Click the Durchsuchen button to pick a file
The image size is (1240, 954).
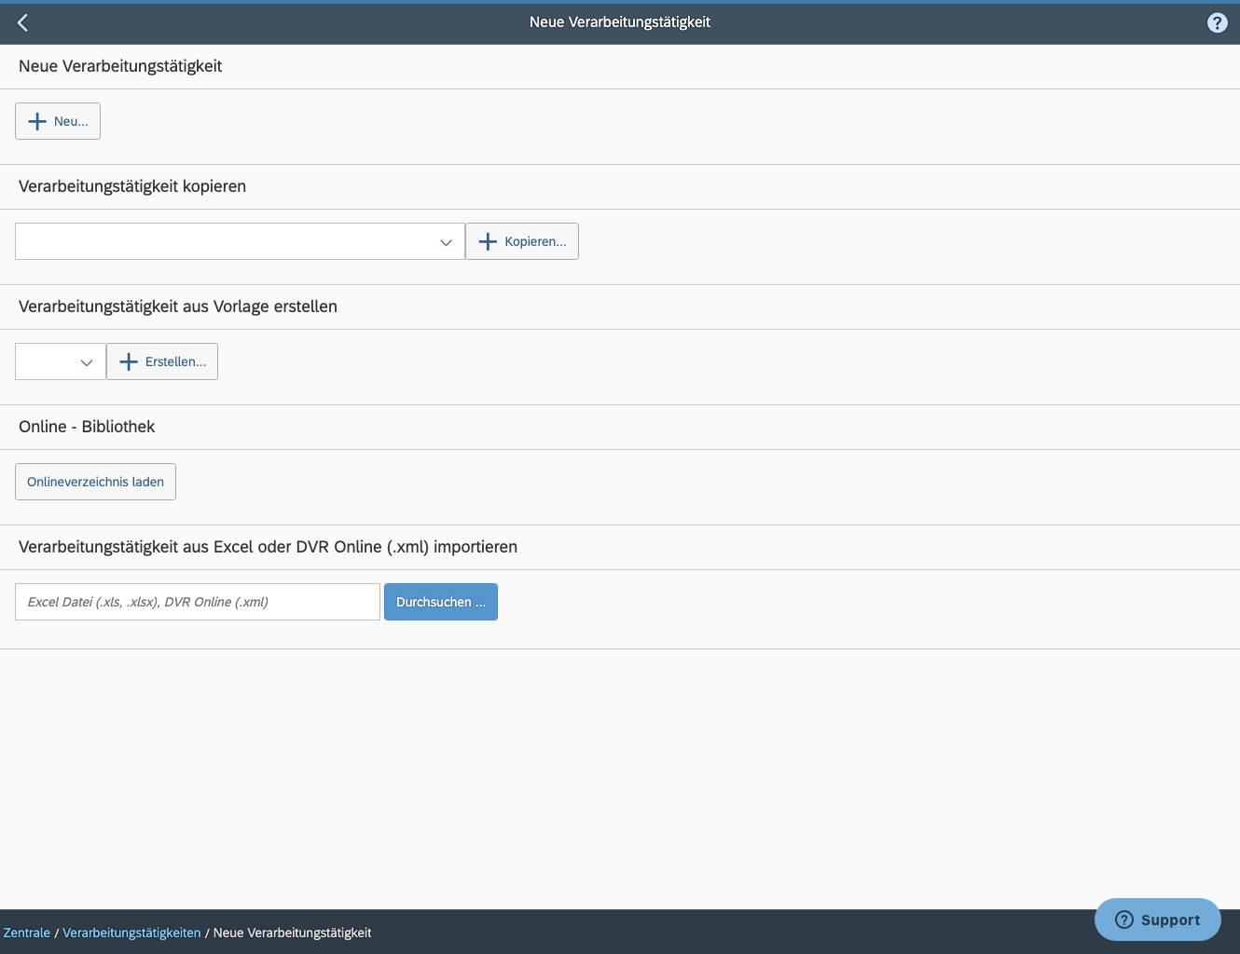click(x=440, y=601)
